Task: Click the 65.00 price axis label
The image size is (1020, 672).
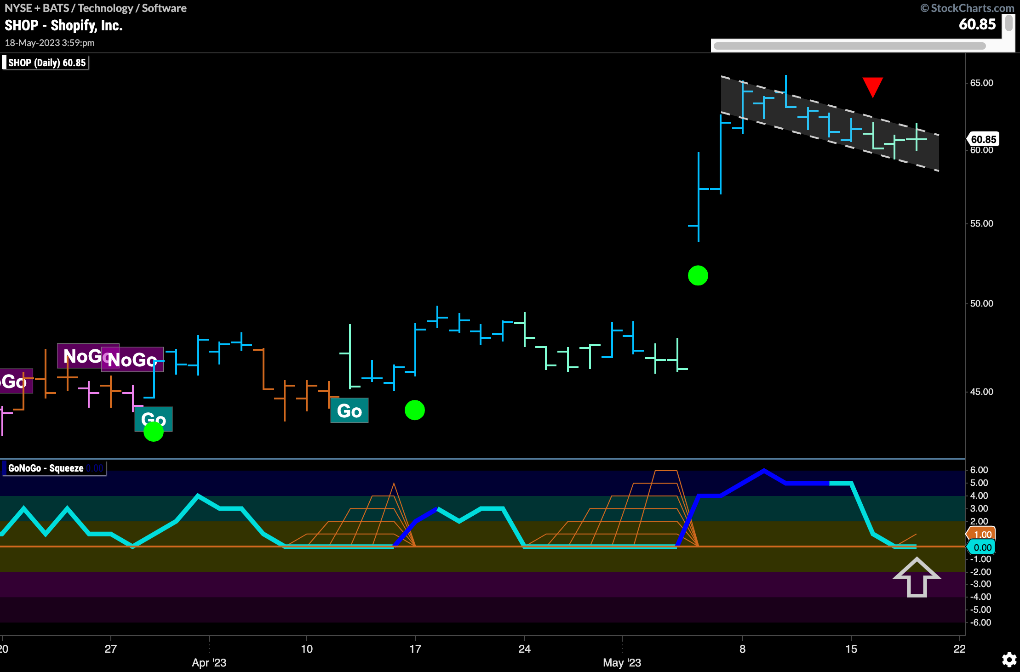Action: 981,83
